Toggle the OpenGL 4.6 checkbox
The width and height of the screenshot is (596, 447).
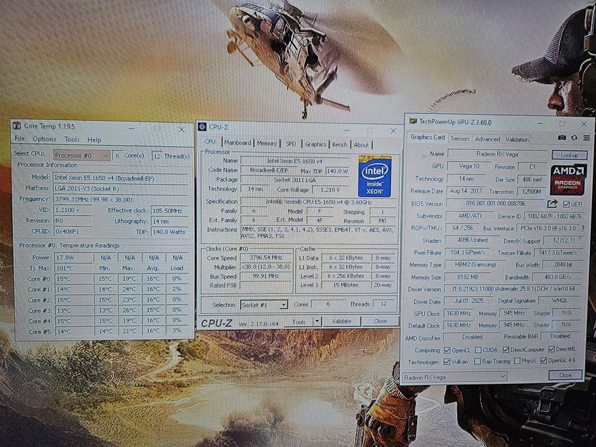tap(544, 360)
